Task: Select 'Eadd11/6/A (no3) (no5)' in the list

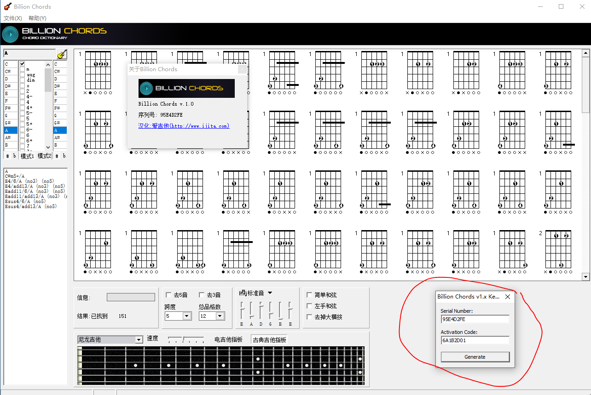Action: [x=35, y=192]
